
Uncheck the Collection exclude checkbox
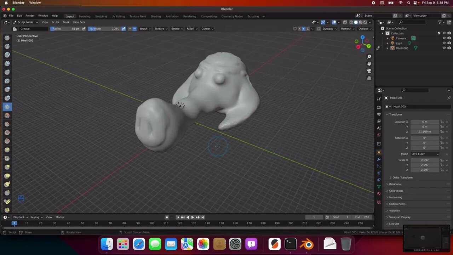439,33
